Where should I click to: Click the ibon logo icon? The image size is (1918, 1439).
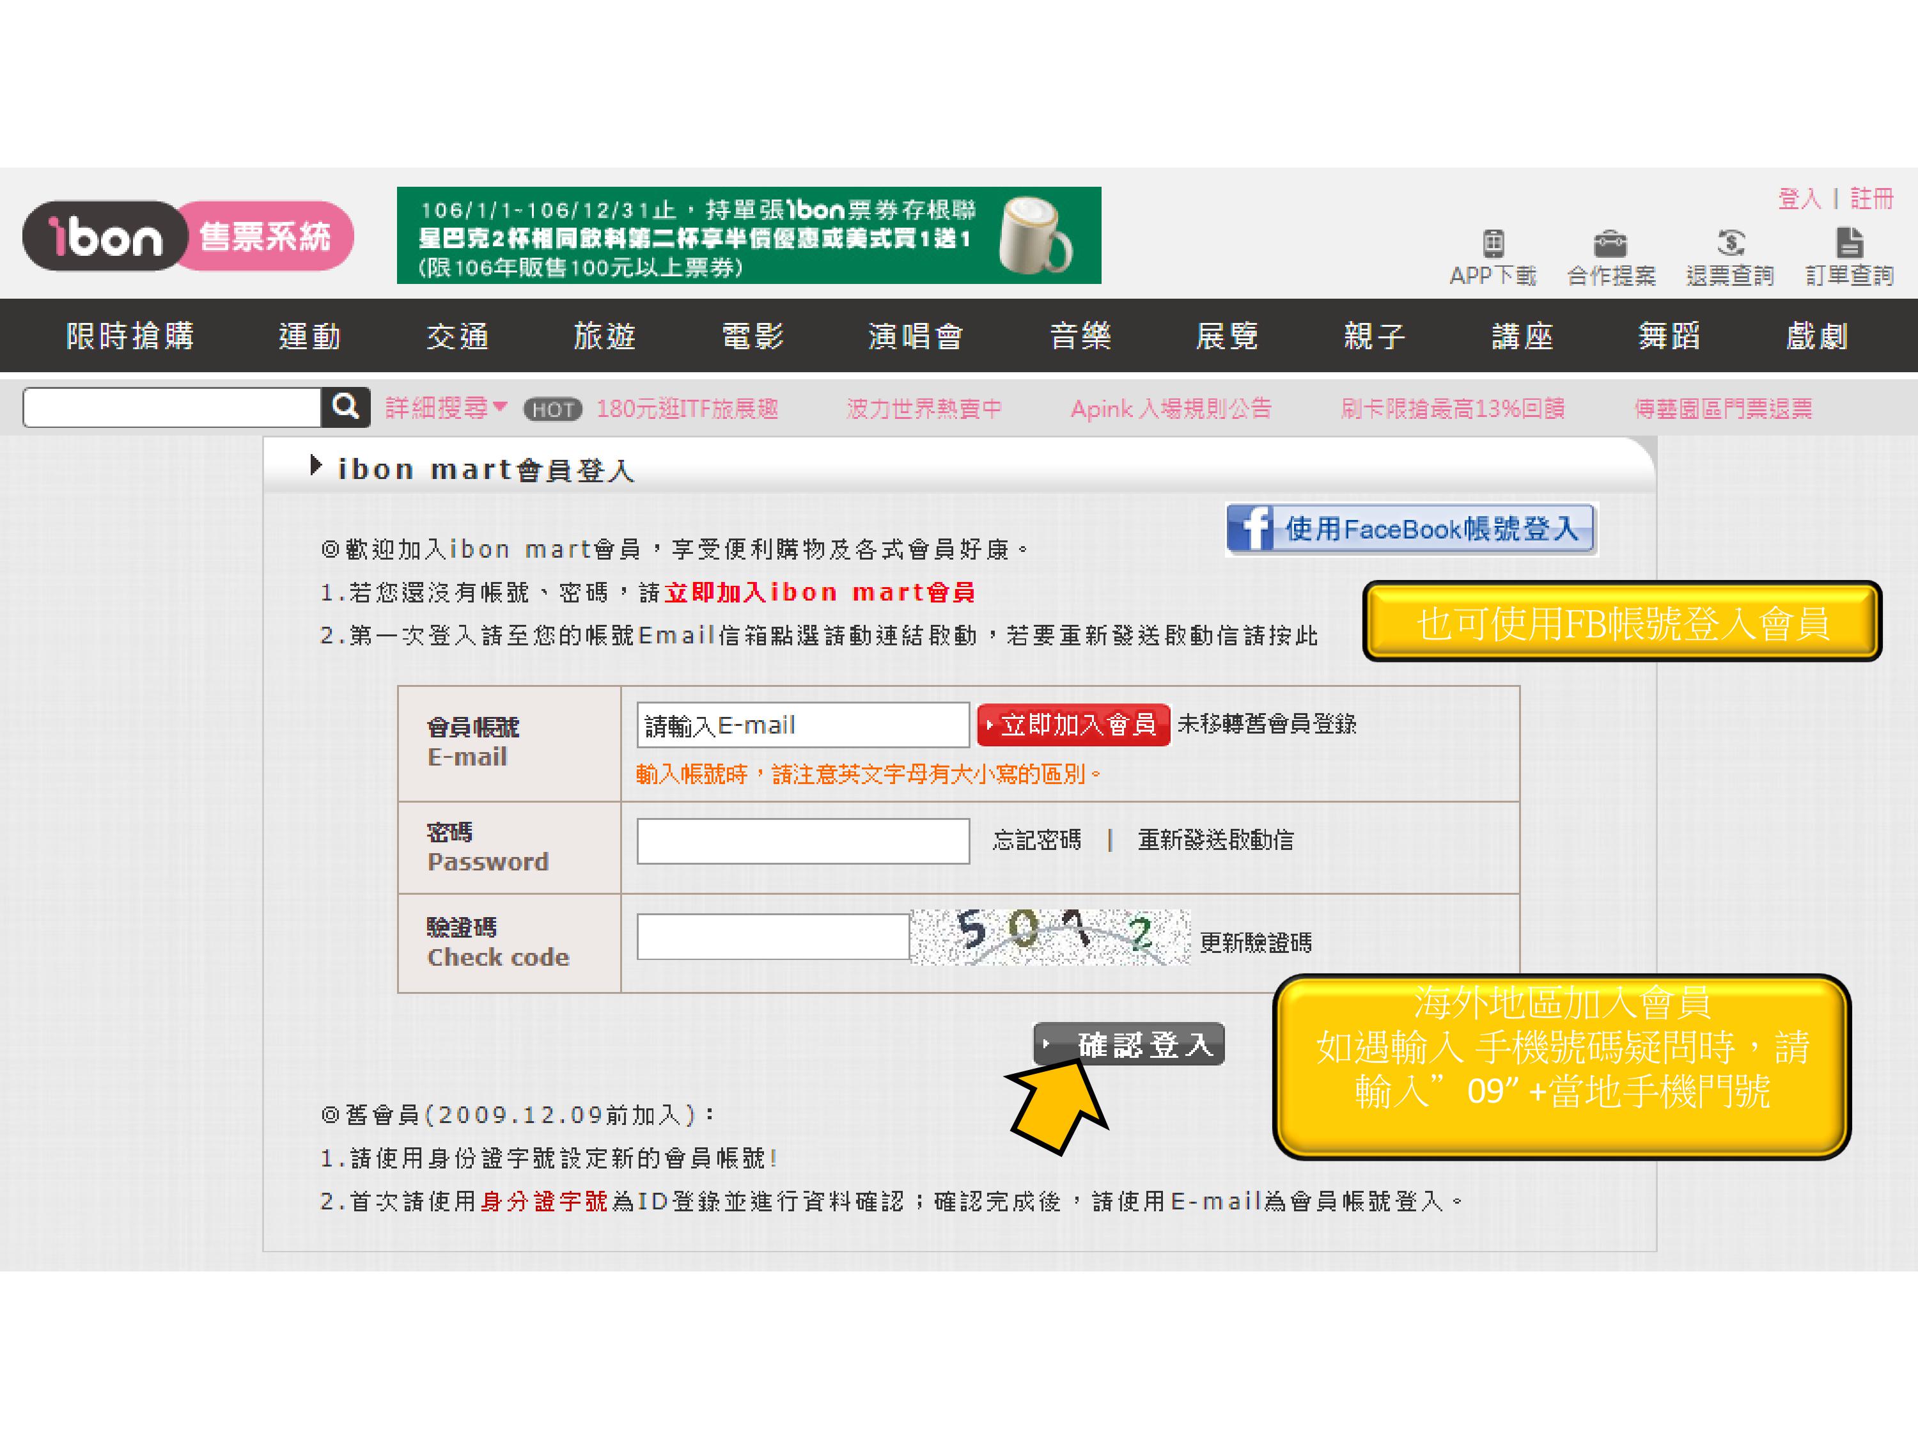click(105, 236)
